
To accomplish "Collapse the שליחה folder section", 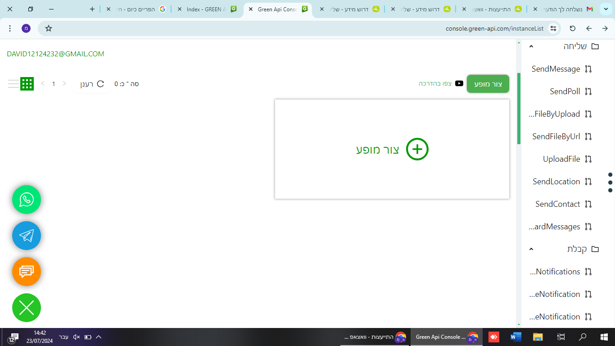I will click(531, 46).
